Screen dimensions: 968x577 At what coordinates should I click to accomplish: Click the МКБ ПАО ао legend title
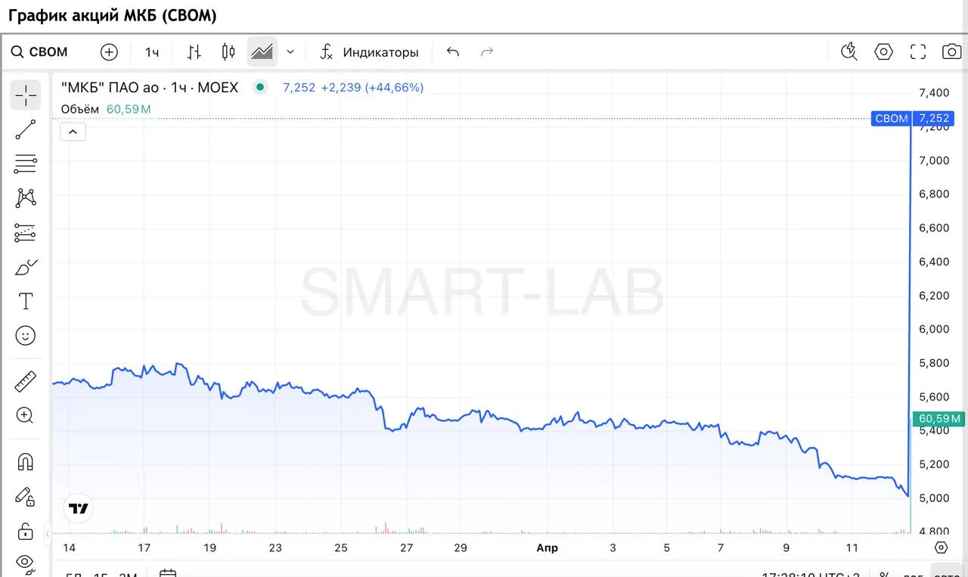click(x=150, y=88)
